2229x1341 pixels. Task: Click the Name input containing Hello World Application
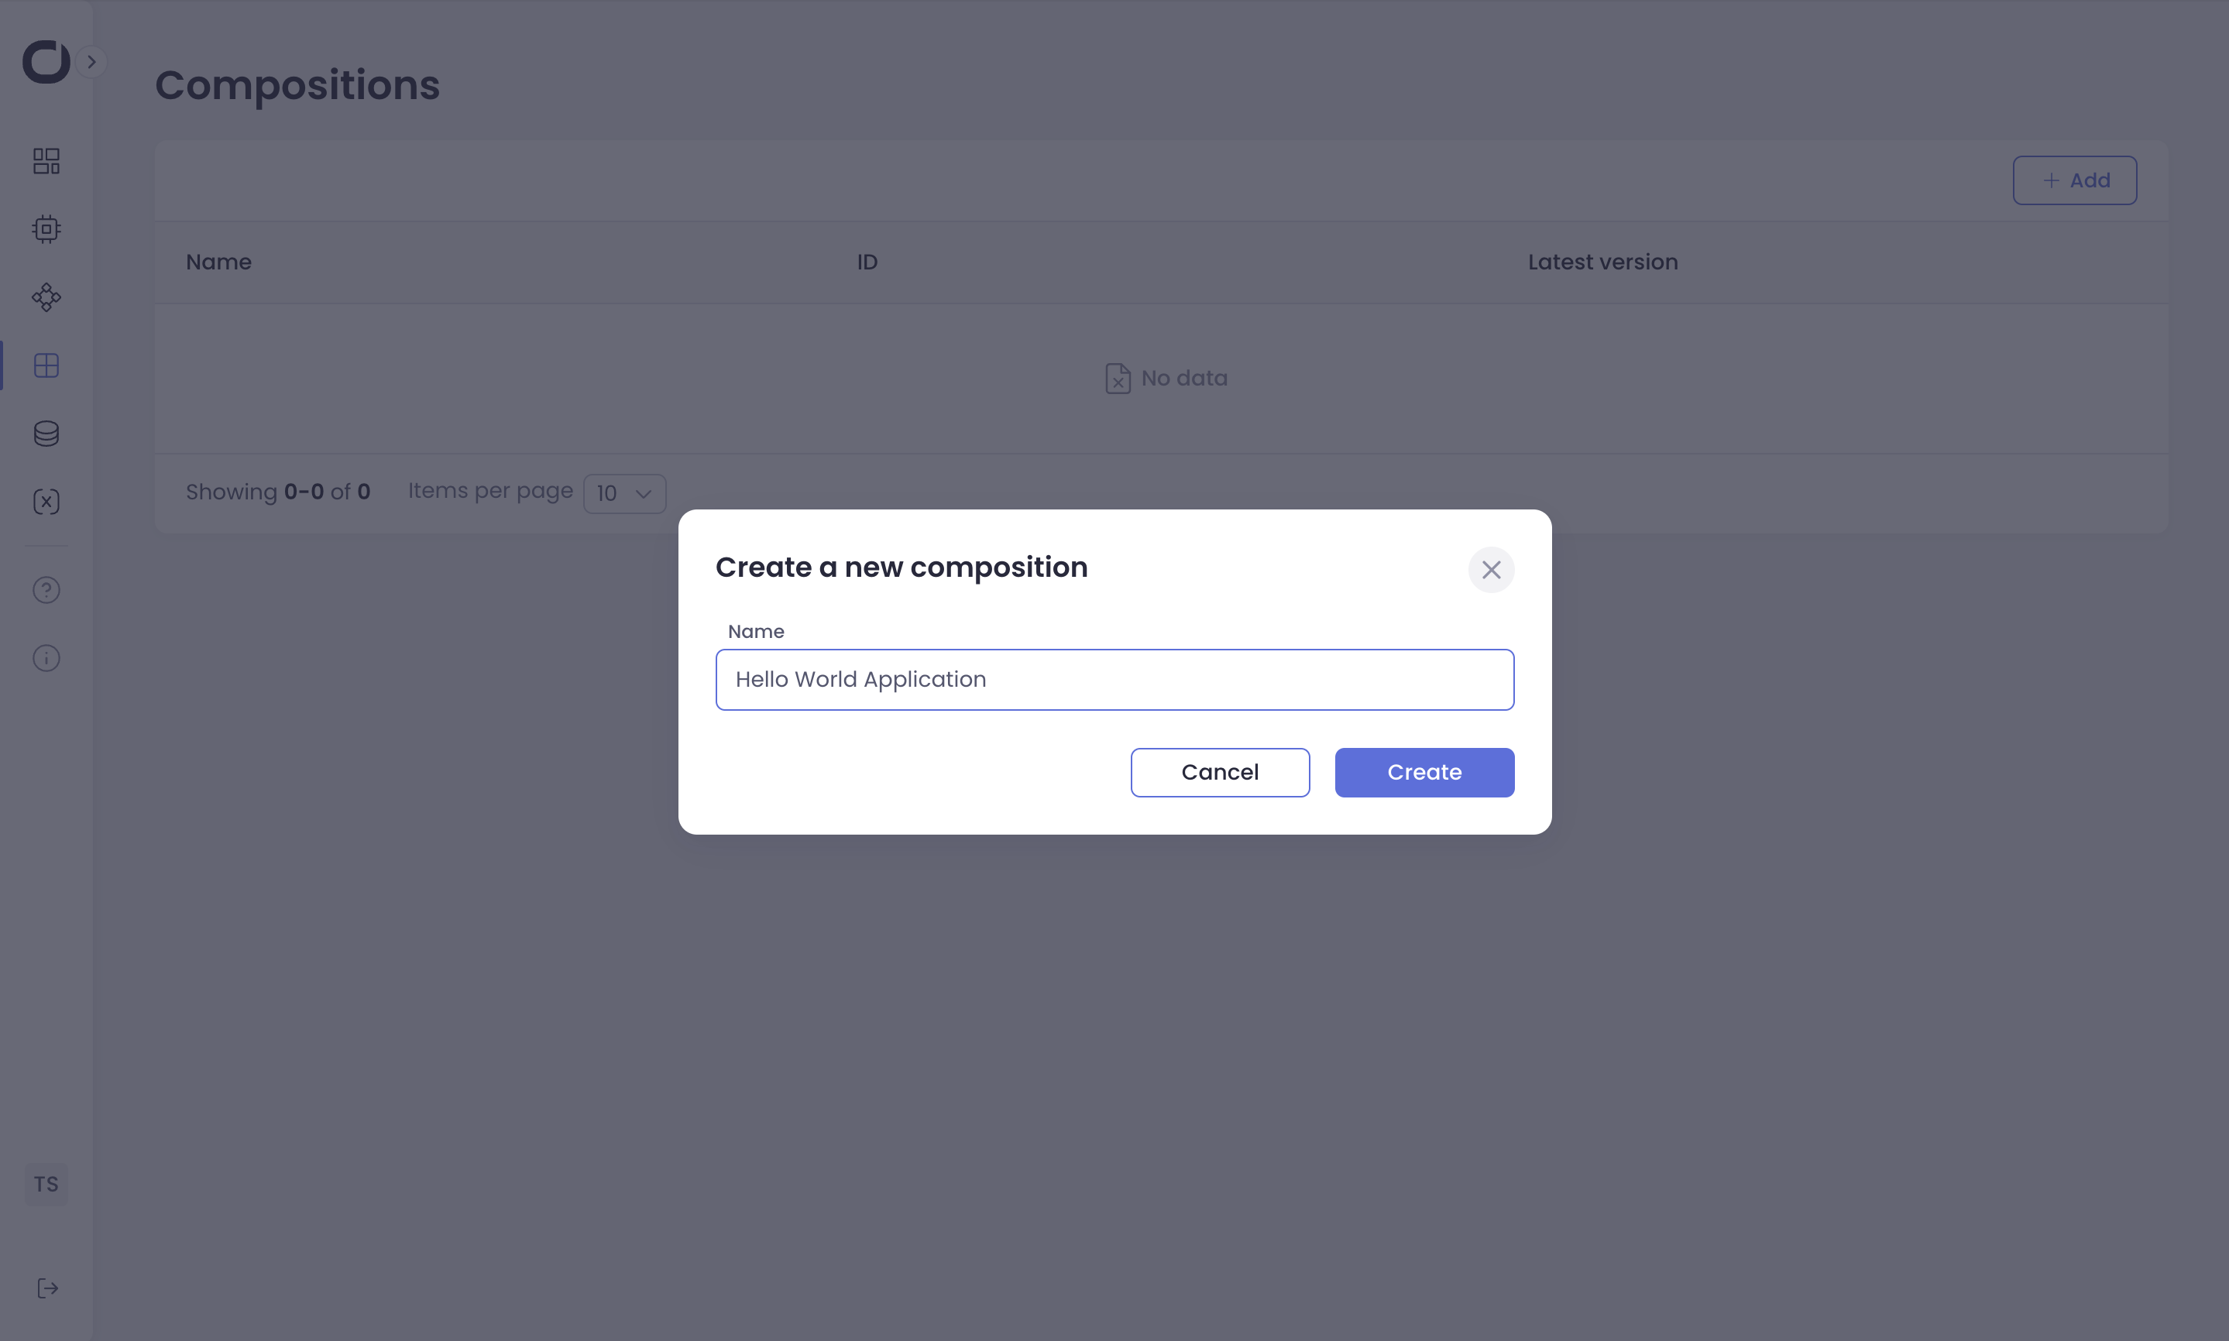1114,680
